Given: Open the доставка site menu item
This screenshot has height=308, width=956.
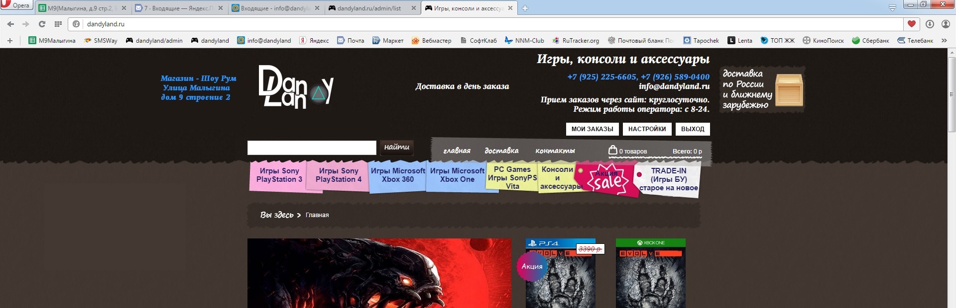Looking at the screenshot, I should tap(501, 151).
